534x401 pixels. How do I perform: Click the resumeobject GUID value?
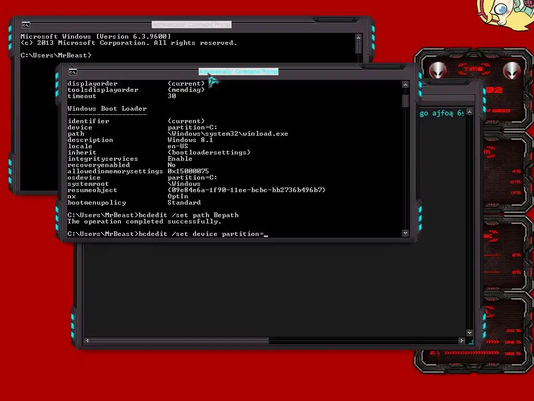point(247,190)
